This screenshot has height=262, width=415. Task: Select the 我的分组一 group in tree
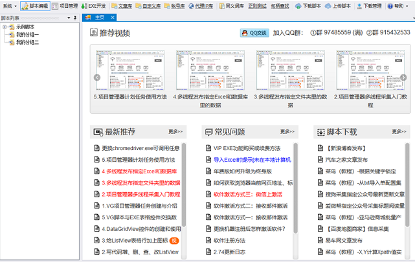pyautogui.click(x=27, y=34)
